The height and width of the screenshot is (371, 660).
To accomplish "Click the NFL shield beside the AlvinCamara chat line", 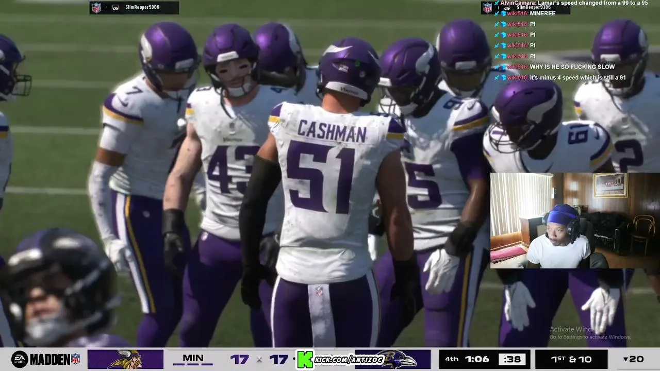I will click(487, 8).
